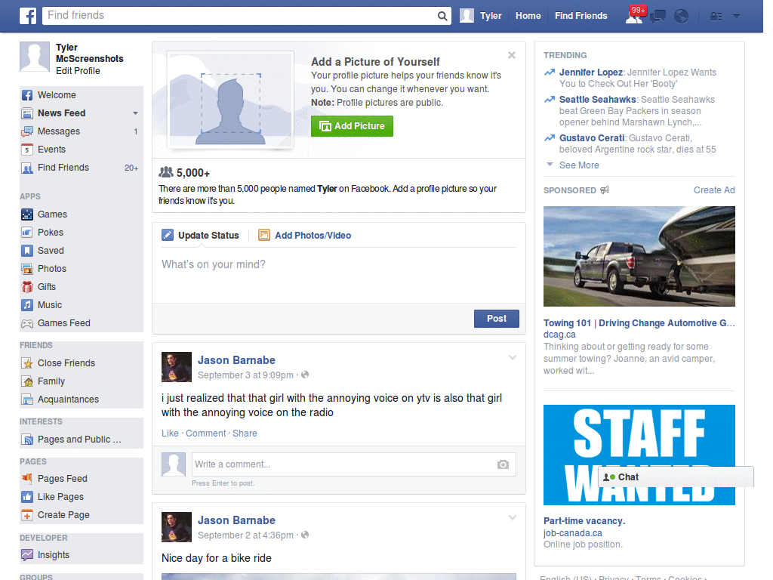Screen dimensions: 773x580
Task: Select News Feed in sidebar
Action: click(62, 113)
